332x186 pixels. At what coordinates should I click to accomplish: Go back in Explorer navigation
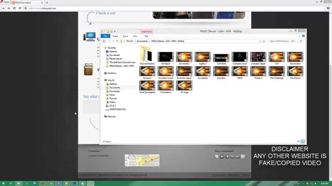[104, 41]
